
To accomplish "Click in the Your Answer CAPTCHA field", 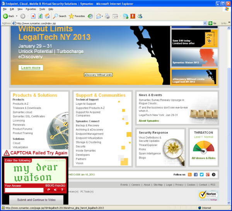I will coord(24,190).
